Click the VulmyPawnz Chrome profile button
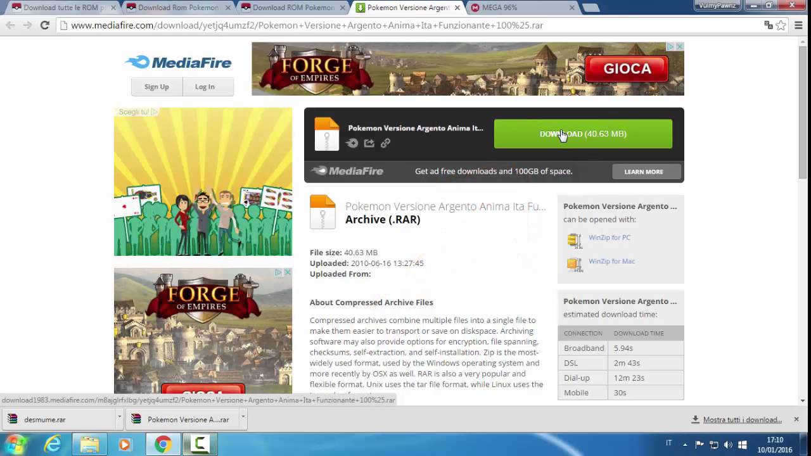Viewport: 811px width, 456px height. (716, 6)
